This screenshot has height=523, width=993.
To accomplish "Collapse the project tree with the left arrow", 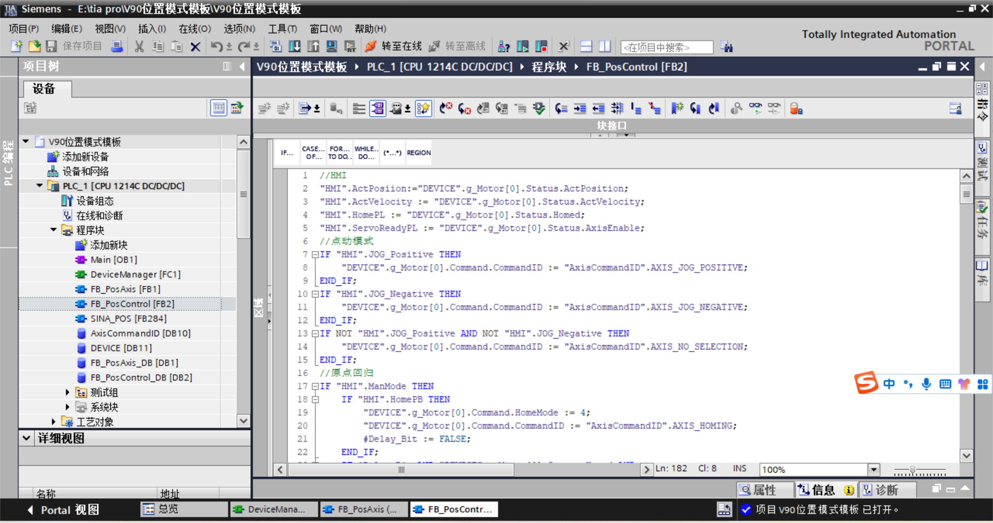I will pos(242,66).
